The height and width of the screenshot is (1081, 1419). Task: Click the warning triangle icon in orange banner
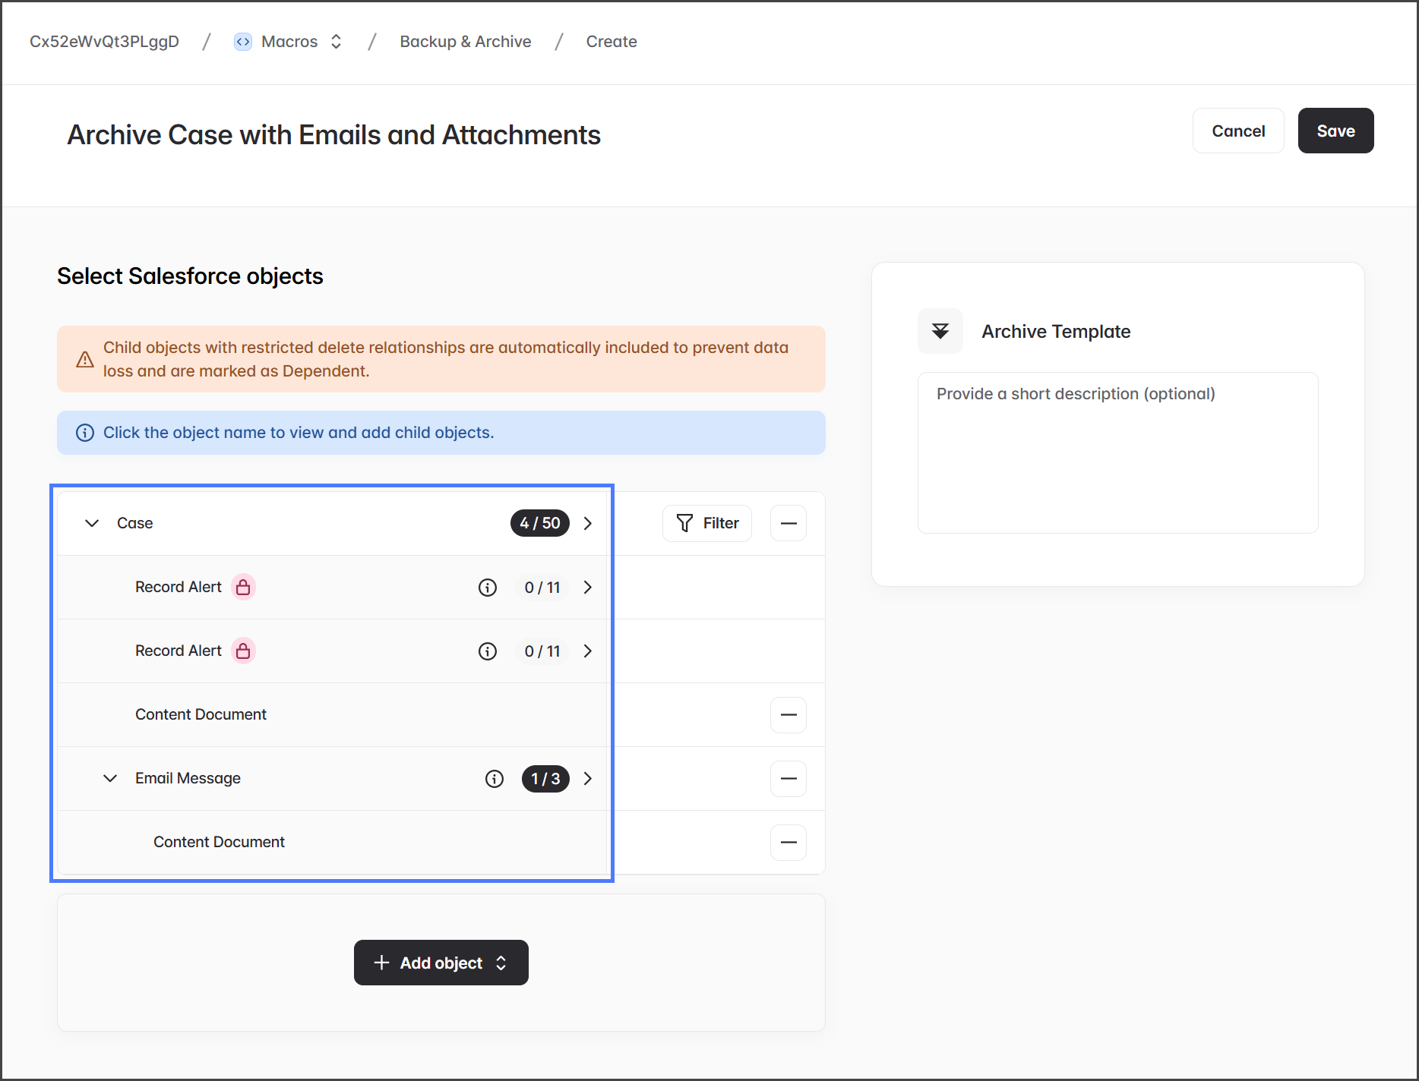(85, 359)
